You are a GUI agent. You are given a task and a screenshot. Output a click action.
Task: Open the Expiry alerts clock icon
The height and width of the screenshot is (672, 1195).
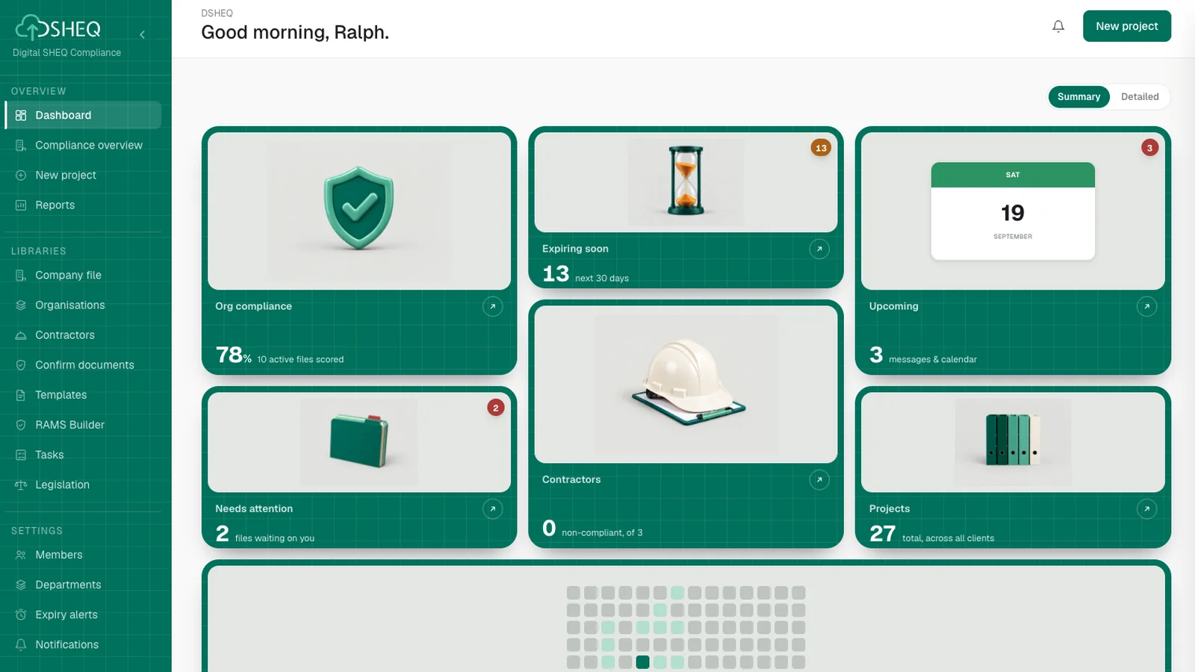[x=21, y=615]
